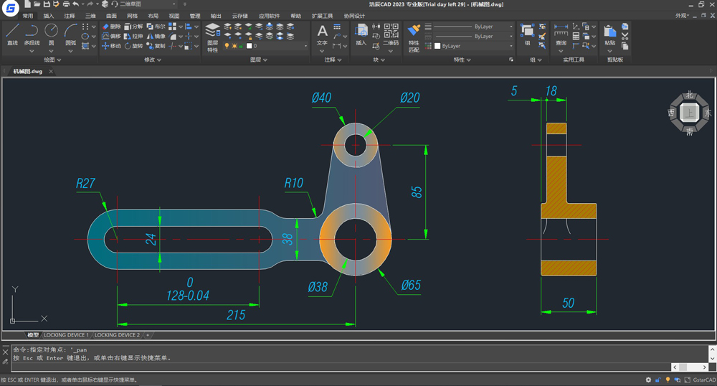Open the ByLayer color dropdown
Viewport: 717px width, 386px height.
(x=511, y=46)
